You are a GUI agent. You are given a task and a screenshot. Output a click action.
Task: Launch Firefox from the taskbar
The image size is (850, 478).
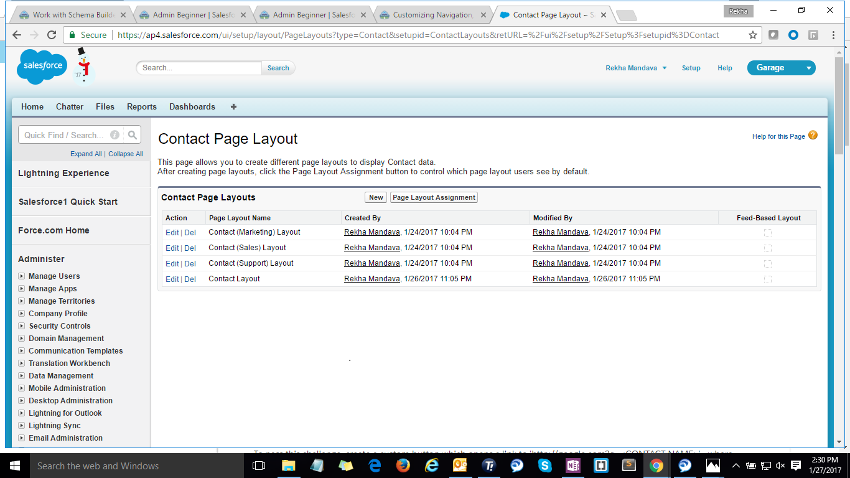click(x=403, y=466)
